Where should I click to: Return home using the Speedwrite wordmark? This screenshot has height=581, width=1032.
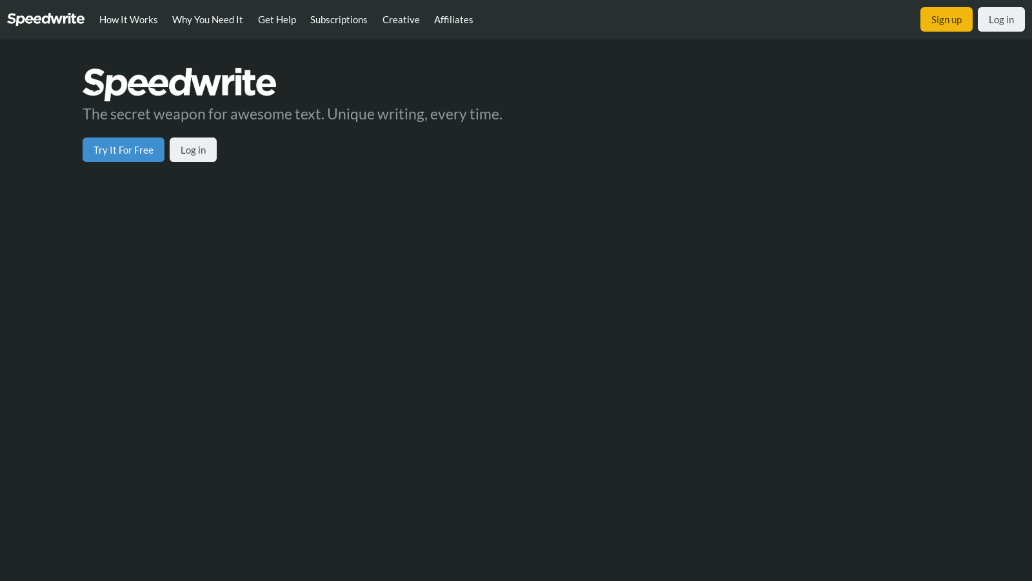(x=45, y=19)
